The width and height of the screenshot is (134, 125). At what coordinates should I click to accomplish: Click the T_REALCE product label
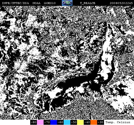tap(88, 3)
